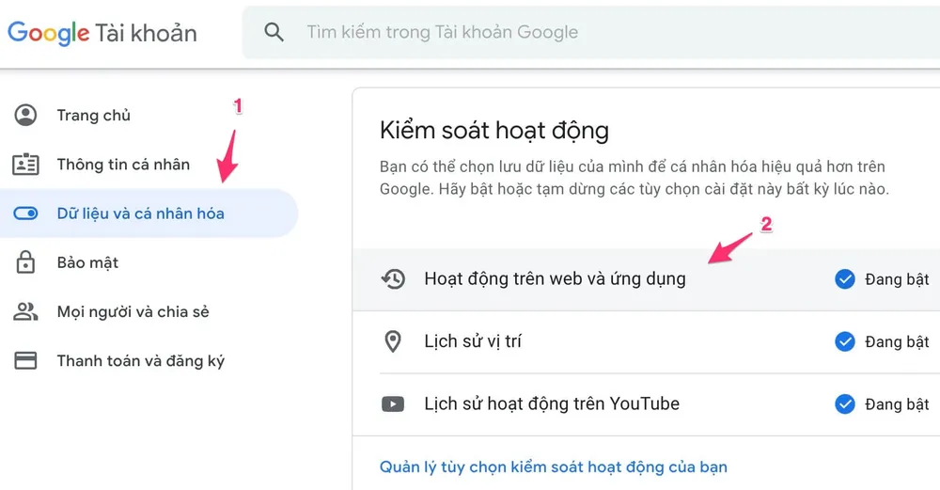Click the web activity history clock icon
This screenshot has height=490, width=940.
point(393,278)
